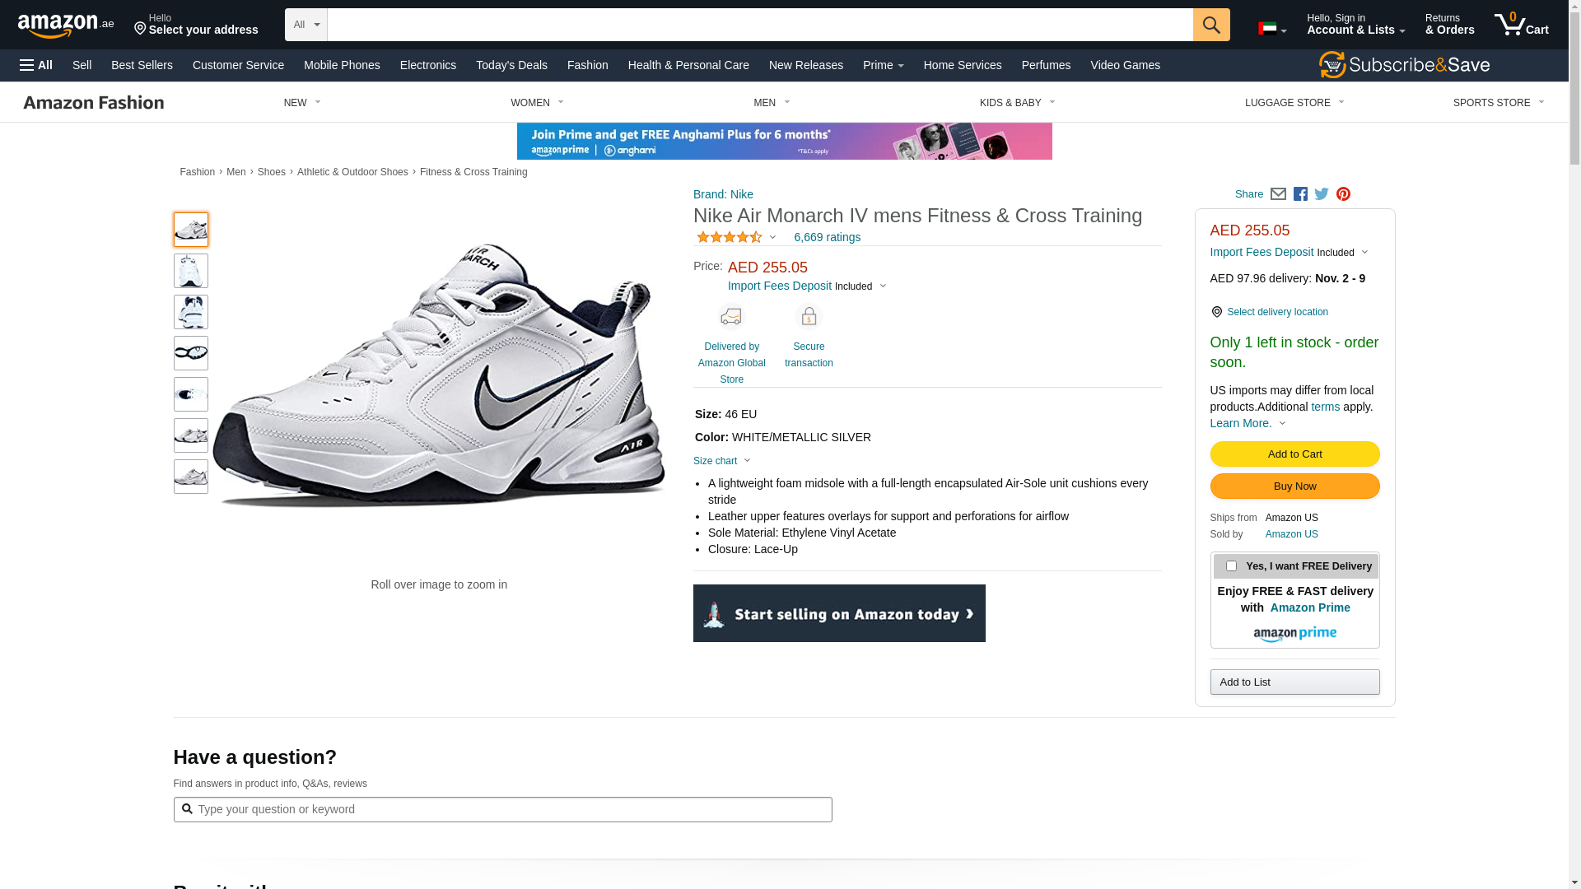Select the second shoe thumbnail image
1581x889 pixels.
tap(191, 271)
